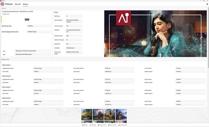
Task: Click the overall score value 189
Action: click(x=27, y=20)
